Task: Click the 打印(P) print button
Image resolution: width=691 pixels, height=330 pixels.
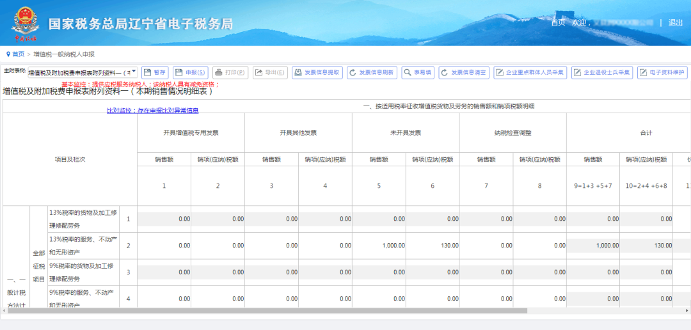Action: click(230, 73)
